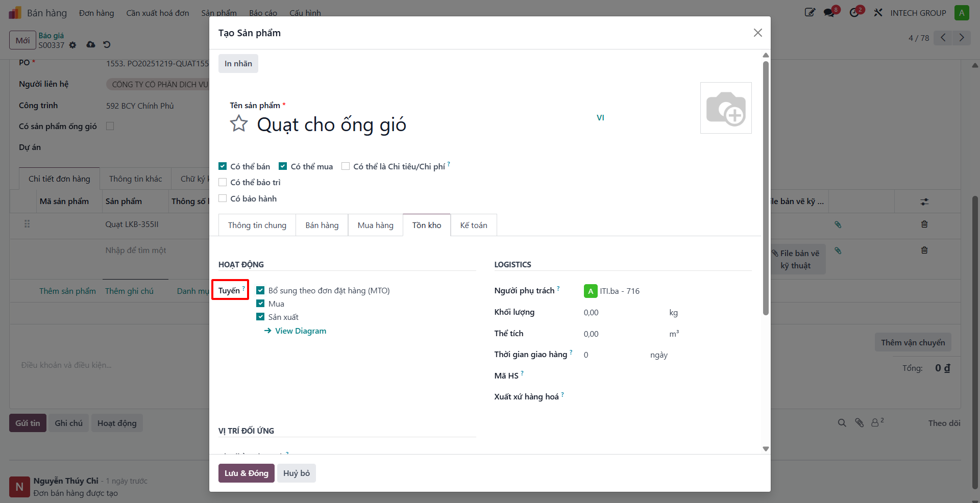Screen dimensions: 980x503
Task: Delete the Quạt LKB-355II order line
Action: pos(924,224)
